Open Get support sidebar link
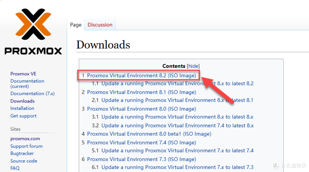This screenshot has width=309, height=172. 23,116
